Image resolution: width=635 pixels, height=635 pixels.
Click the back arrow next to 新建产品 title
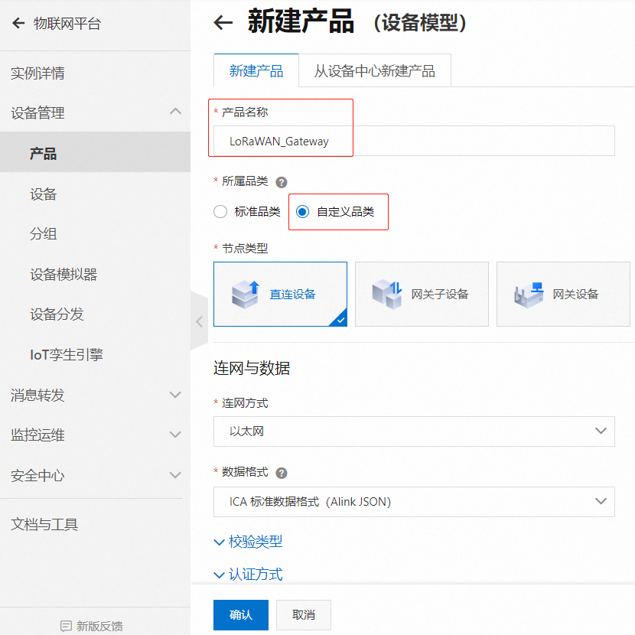tap(223, 22)
